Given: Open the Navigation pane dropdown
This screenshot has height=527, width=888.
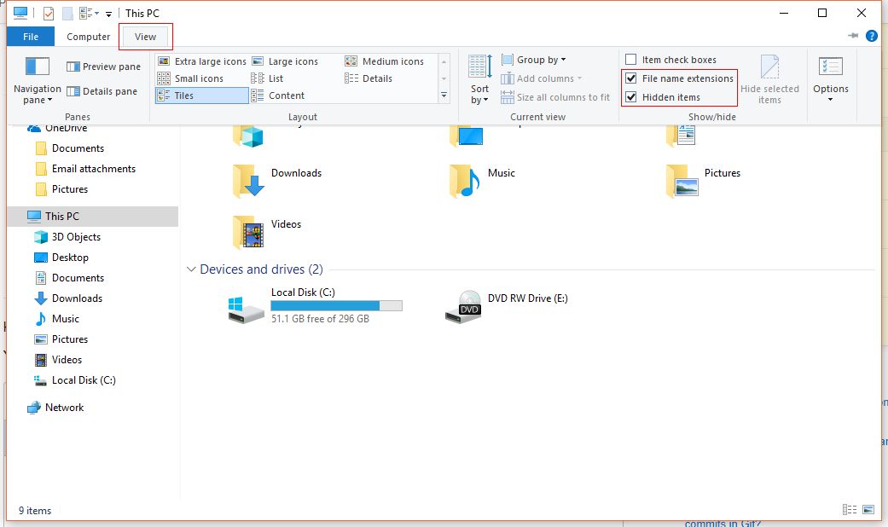Looking at the screenshot, I should (38, 81).
